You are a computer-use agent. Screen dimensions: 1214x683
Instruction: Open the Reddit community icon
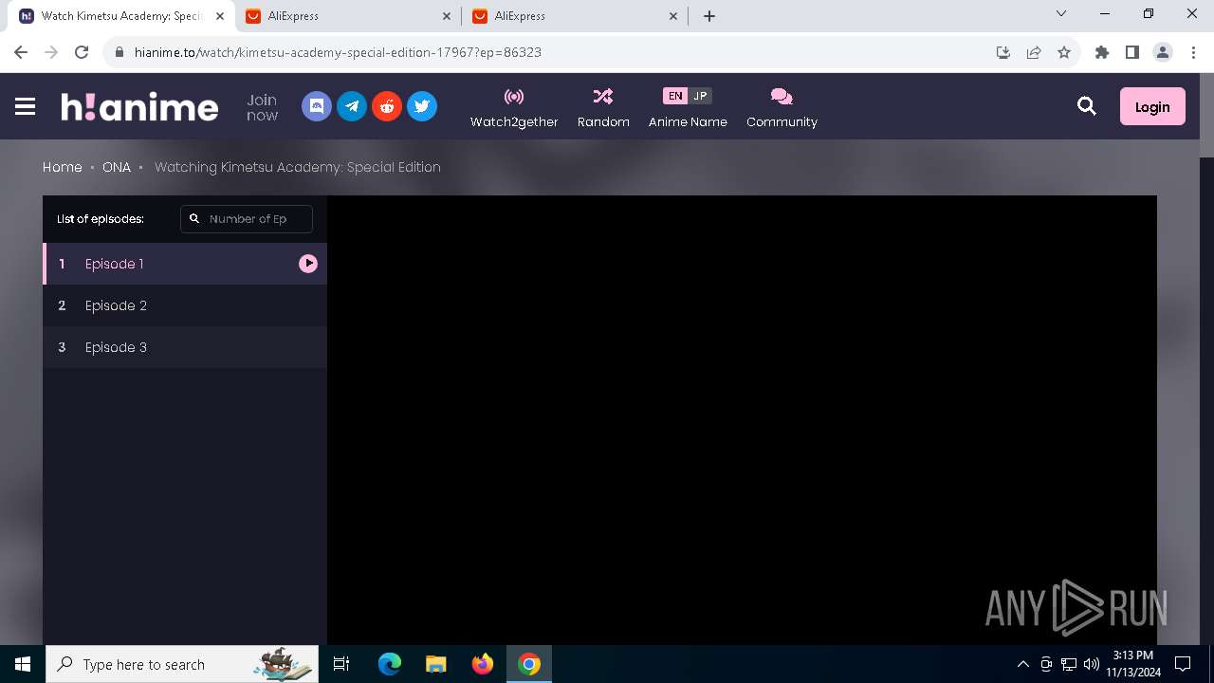(x=387, y=106)
